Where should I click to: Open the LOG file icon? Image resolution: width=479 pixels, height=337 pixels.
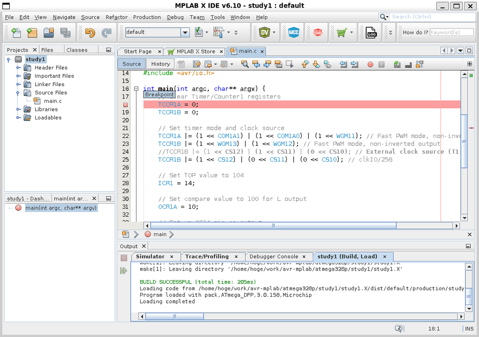coord(370,33)
